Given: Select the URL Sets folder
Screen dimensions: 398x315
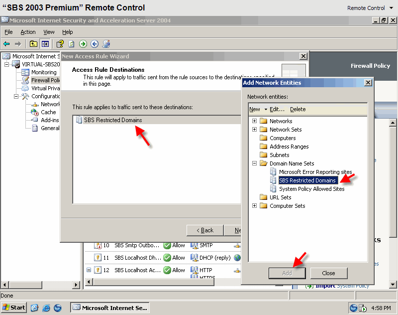Looking at the screenshot, I should (280, 197).
